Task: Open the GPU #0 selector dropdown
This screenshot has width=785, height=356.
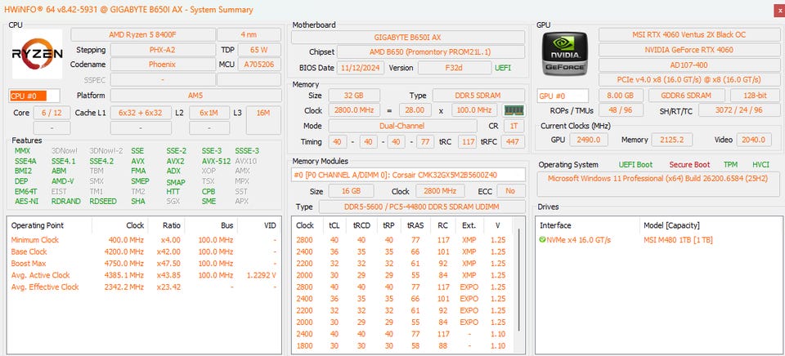Action: [563, 96]
